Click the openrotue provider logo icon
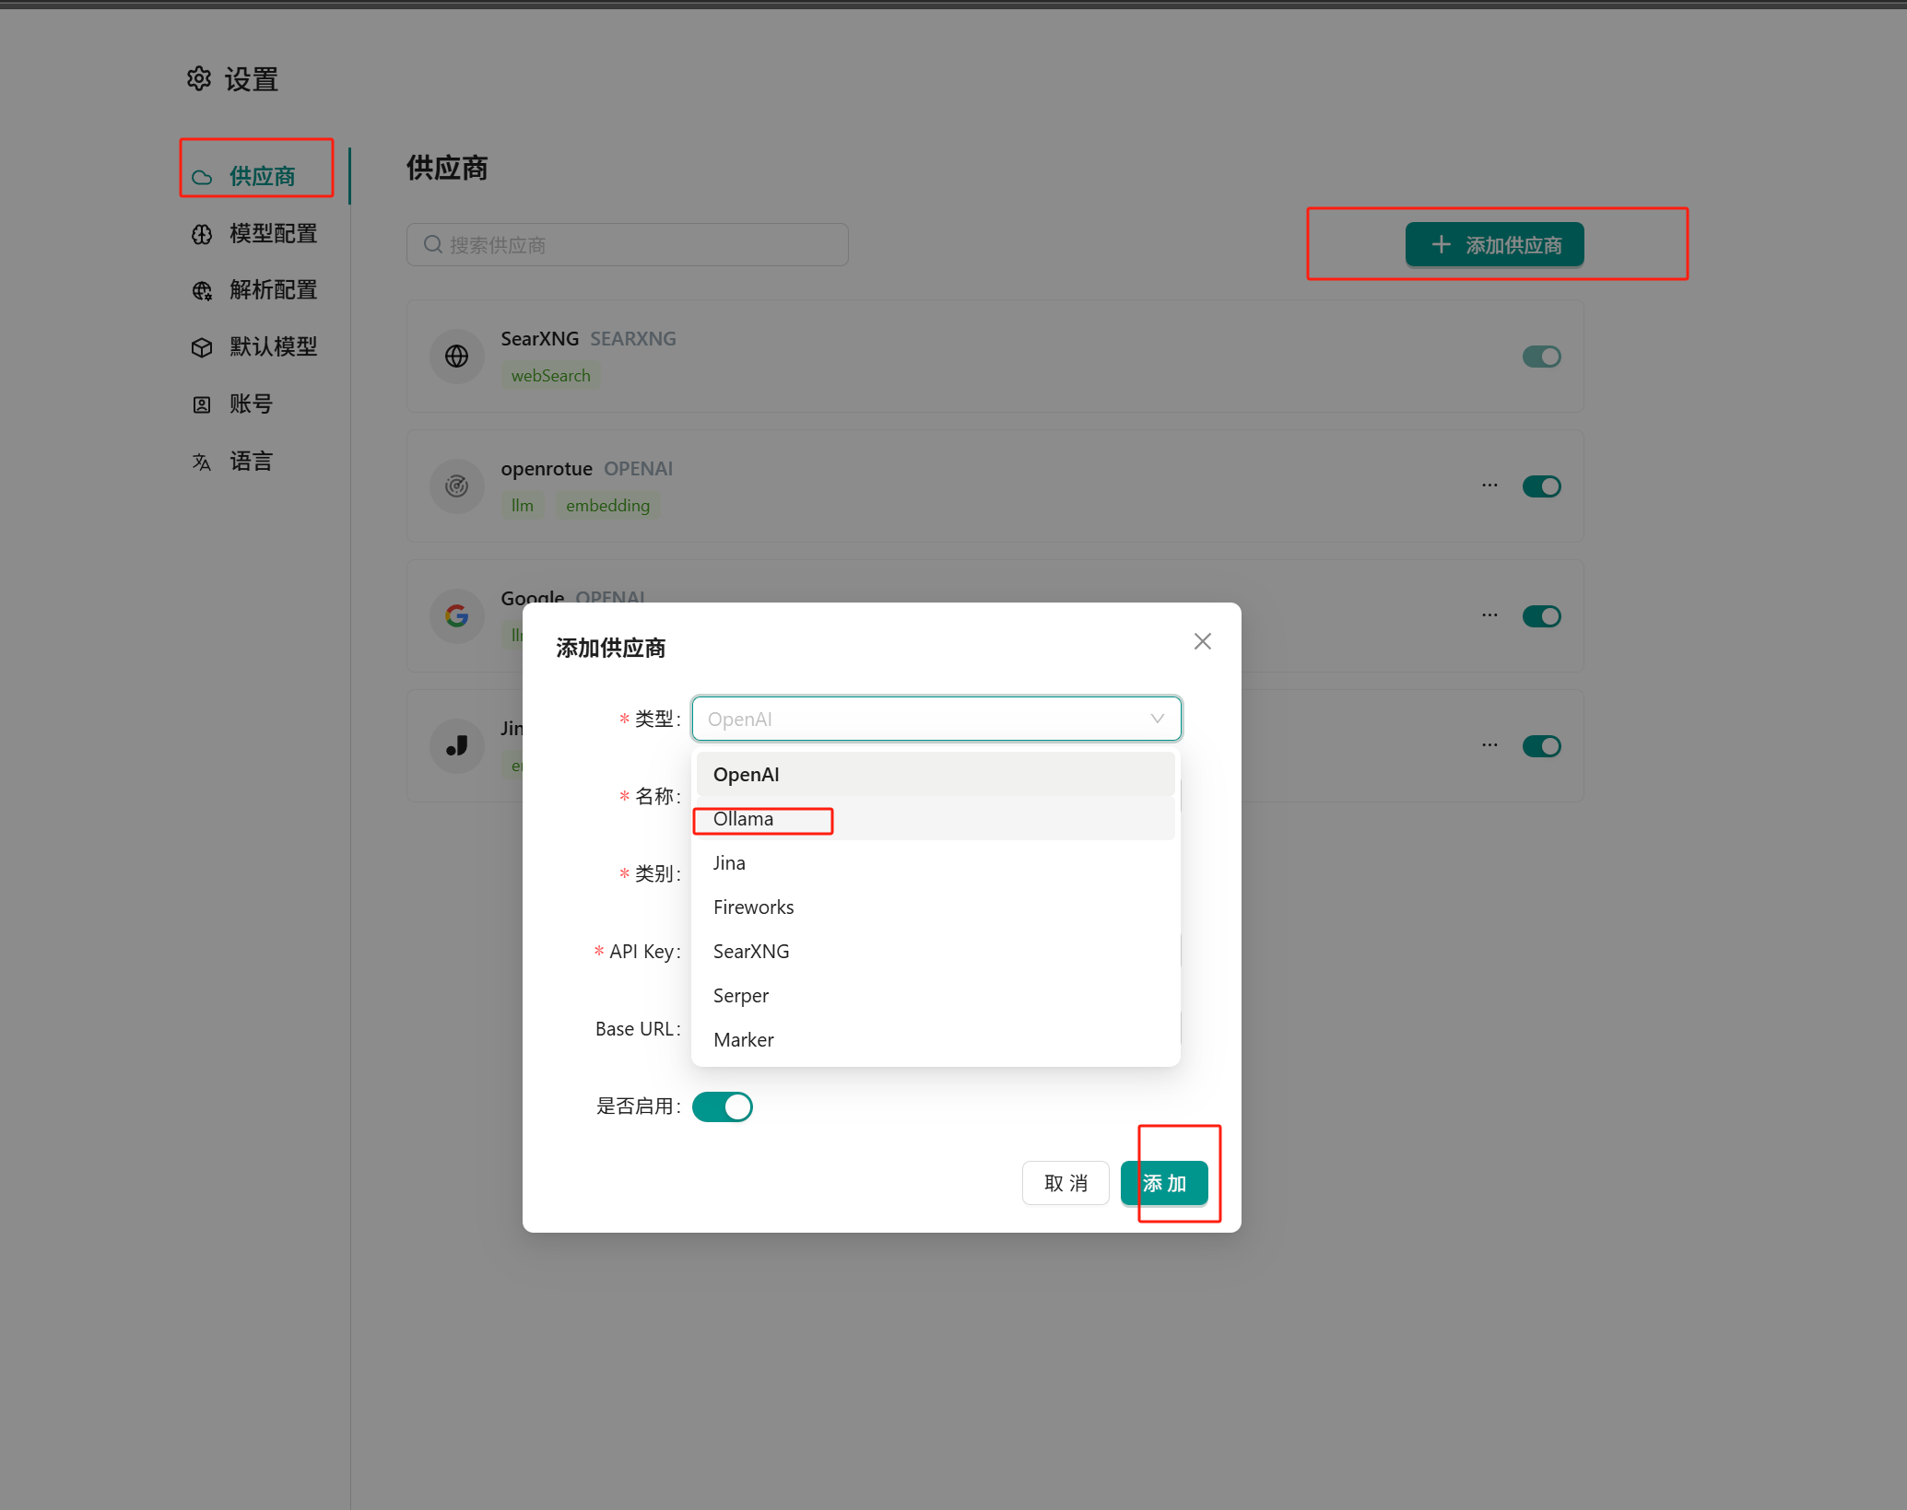Viewport: 1907px width, 1510px height. pyautogui.click(x=456, y=486)
